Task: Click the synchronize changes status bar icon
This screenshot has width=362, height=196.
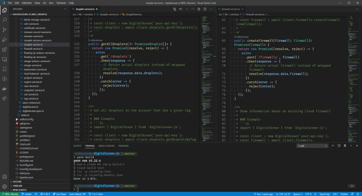Action: pos(36,194)
